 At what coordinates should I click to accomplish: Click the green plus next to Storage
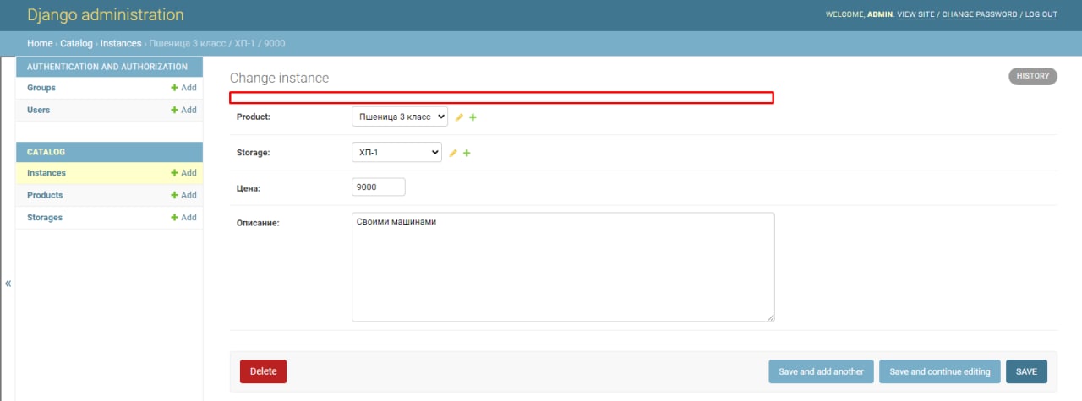[467, 153]
